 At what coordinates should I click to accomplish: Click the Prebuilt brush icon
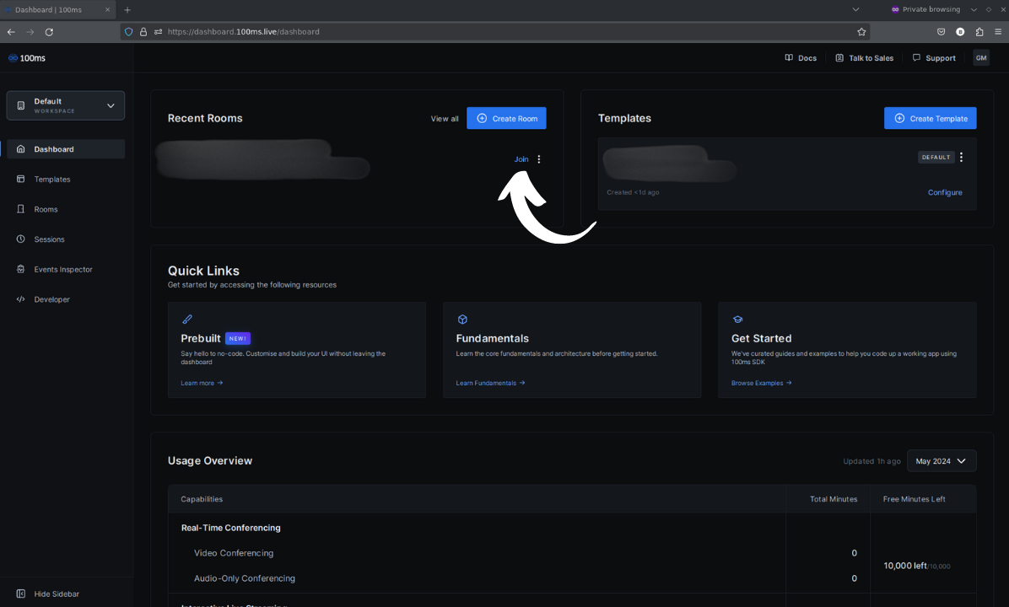187,320
